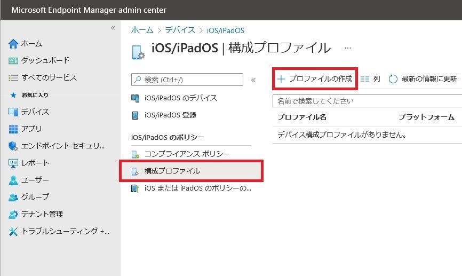Click the トラブルシューティング wrench icon
Viewport: 462px width, 276px height.
(13, 232)
